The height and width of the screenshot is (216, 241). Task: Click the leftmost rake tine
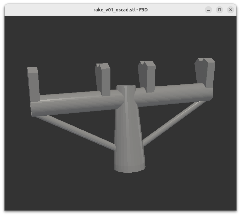[33, 83]
